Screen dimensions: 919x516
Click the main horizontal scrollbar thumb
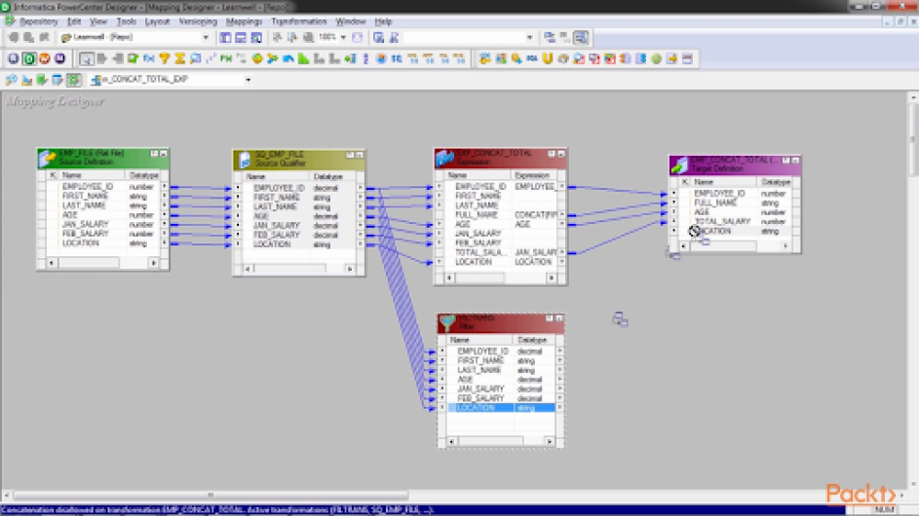click(x=211, y=496)
